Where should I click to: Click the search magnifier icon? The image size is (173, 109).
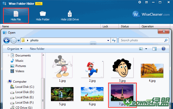(x=166, y=40)
